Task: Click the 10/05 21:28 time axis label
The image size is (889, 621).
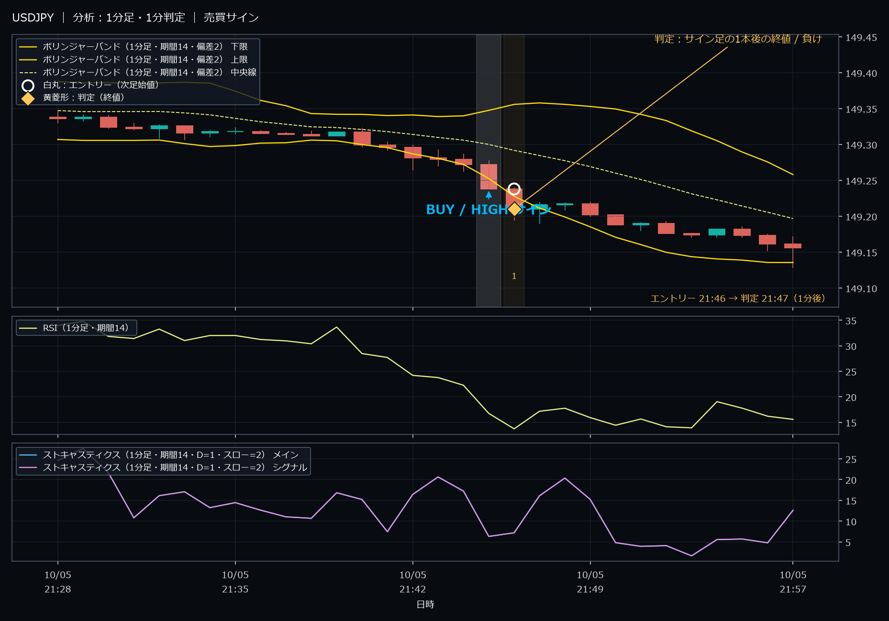Action: (x=58, y=582)
